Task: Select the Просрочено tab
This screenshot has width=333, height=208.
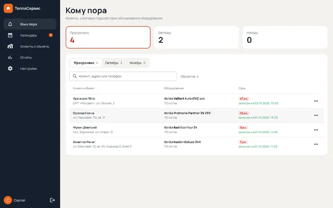Action: 86,63
